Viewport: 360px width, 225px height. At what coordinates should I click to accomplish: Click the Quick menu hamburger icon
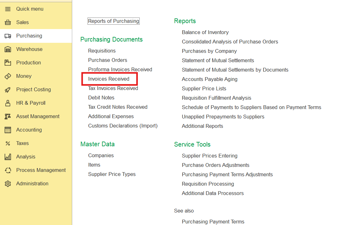coord(8,9)
